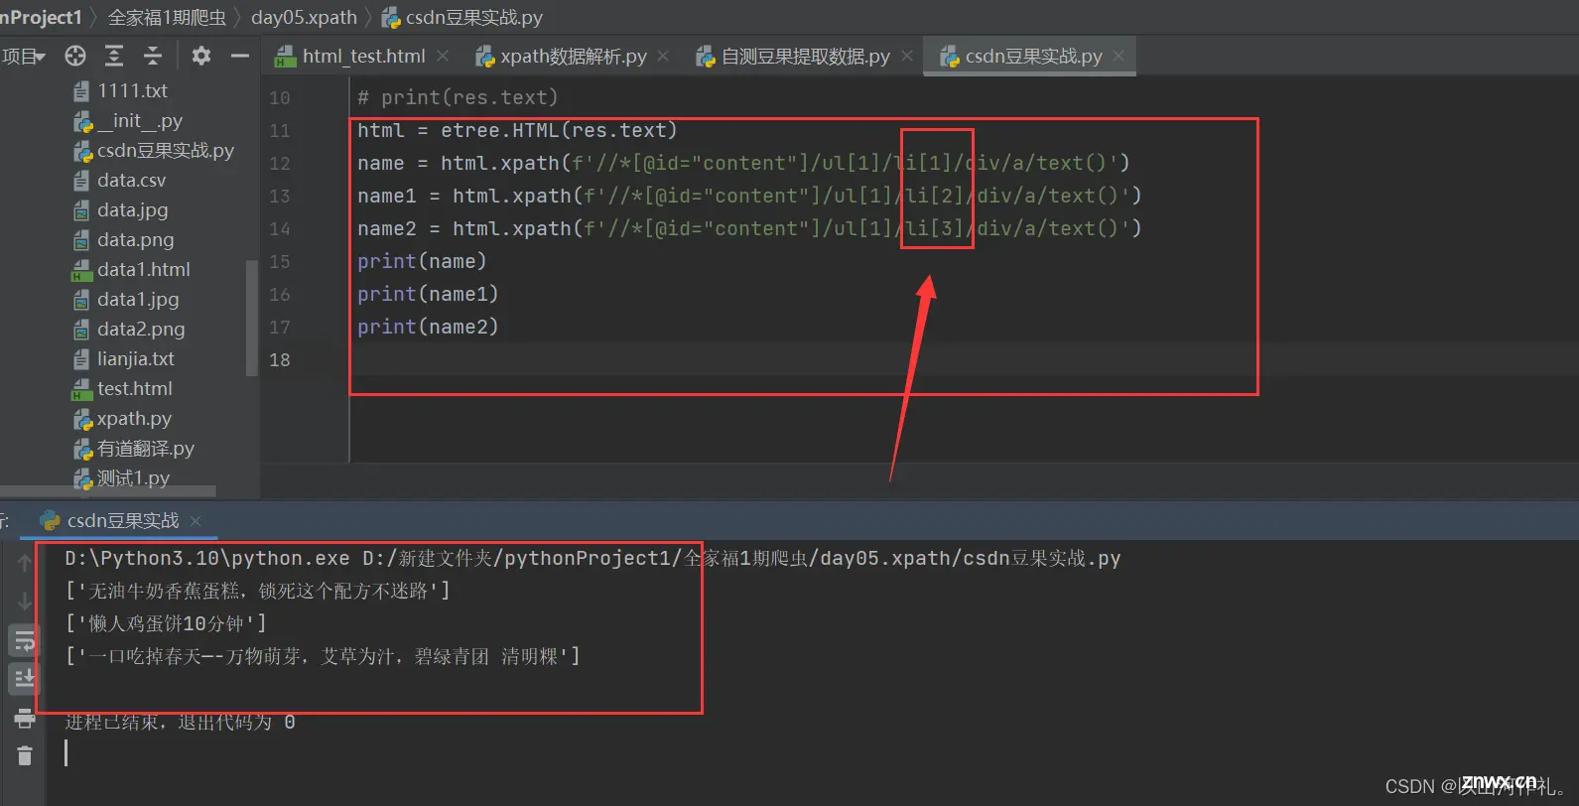Click line number 11 in gutter
The width and height of the screenshot is (1579, 806).
tap(280, 130)
